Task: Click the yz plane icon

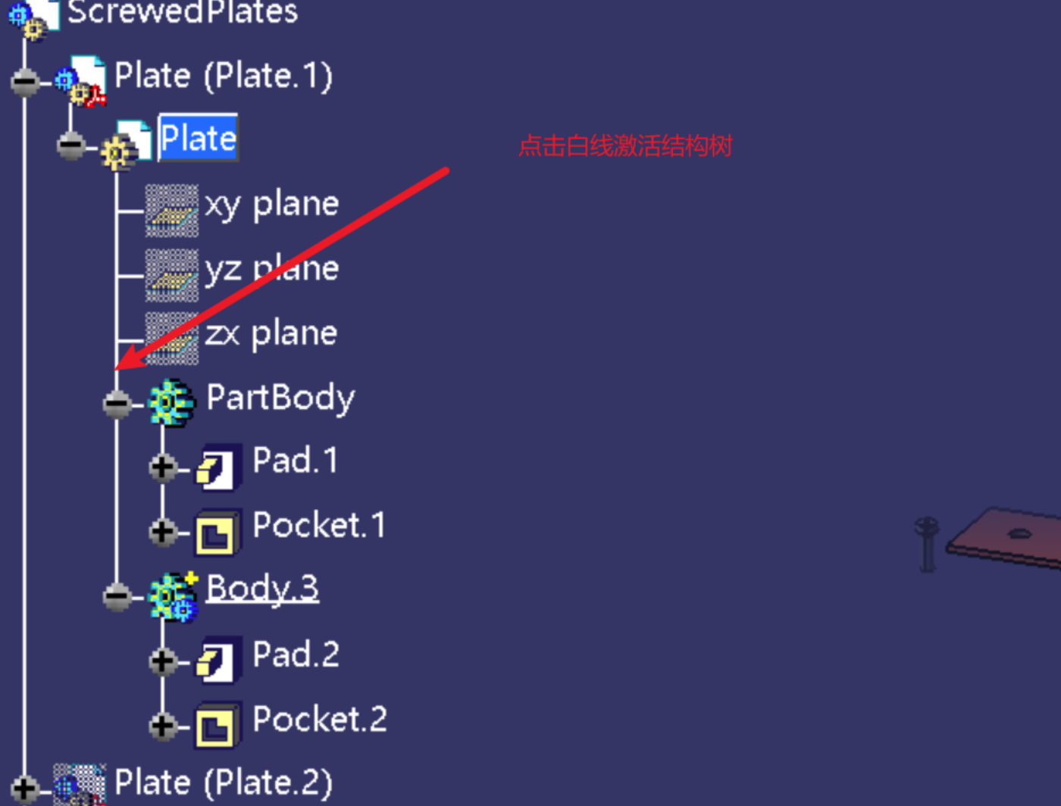Action: [x=172, y=275]
